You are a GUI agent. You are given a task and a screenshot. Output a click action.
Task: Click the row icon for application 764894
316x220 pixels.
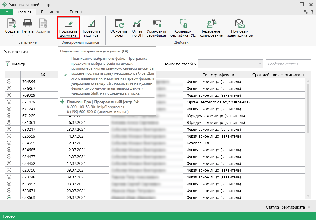point(9,81)
